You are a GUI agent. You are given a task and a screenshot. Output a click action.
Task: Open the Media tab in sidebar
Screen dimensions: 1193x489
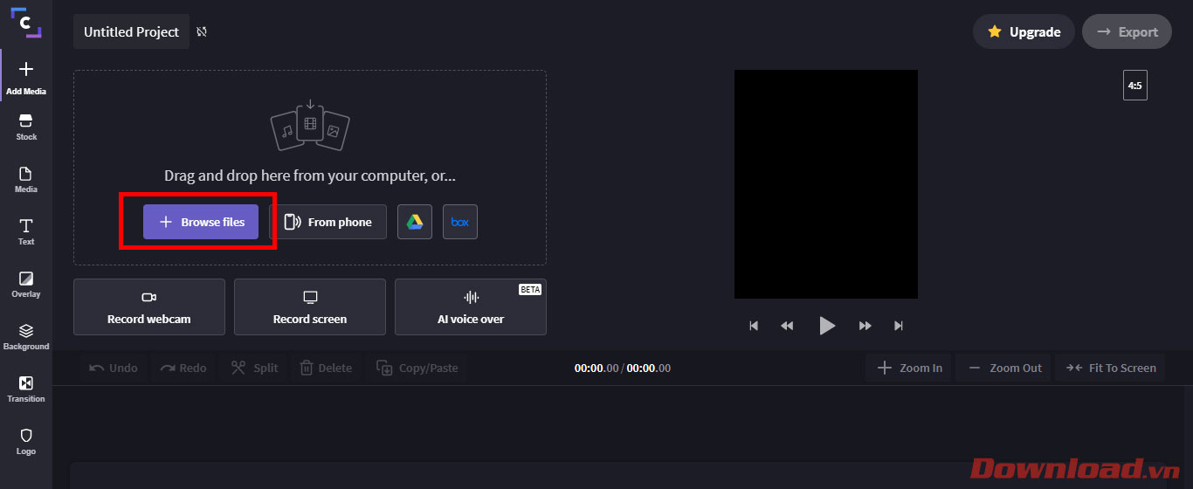pyautogui.click(x=26, y=179)
